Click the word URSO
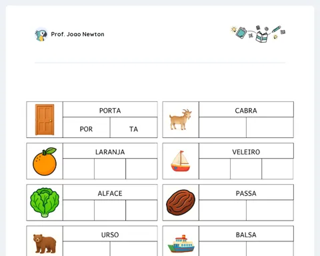The width and height of the screenshot is (320, 256). 110,235
